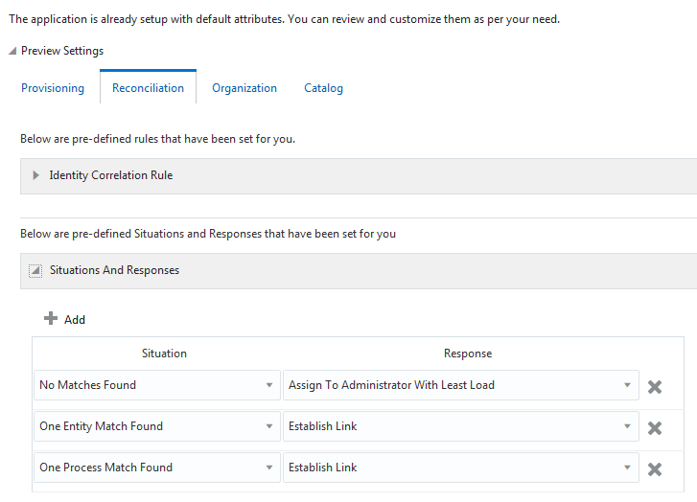Open the One Entity Match Found dropdown
This screenshot has height=502, width=697.
pyautogui.click(x=268, y=426)
